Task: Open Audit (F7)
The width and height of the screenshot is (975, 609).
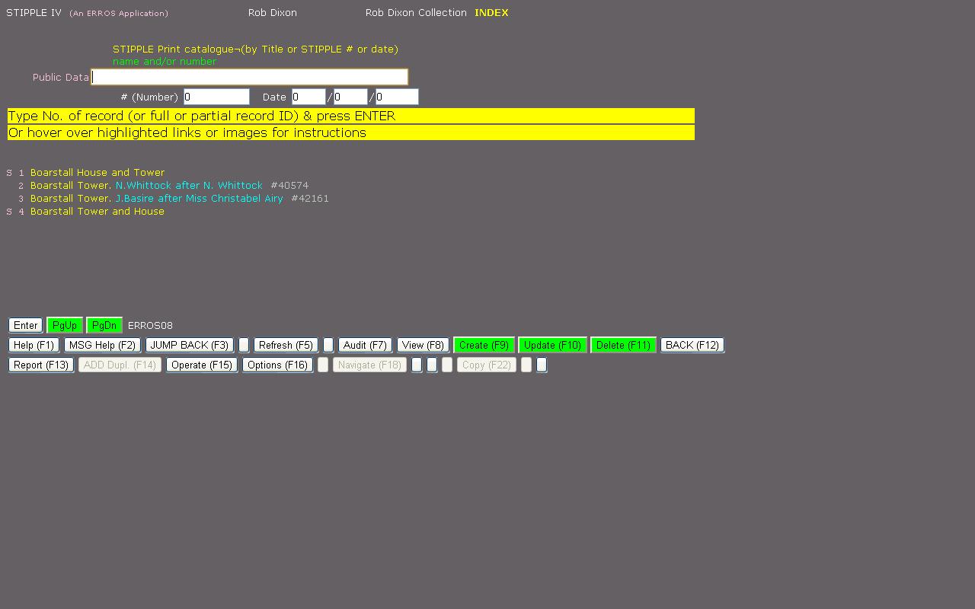Action: tap(365, 345)
